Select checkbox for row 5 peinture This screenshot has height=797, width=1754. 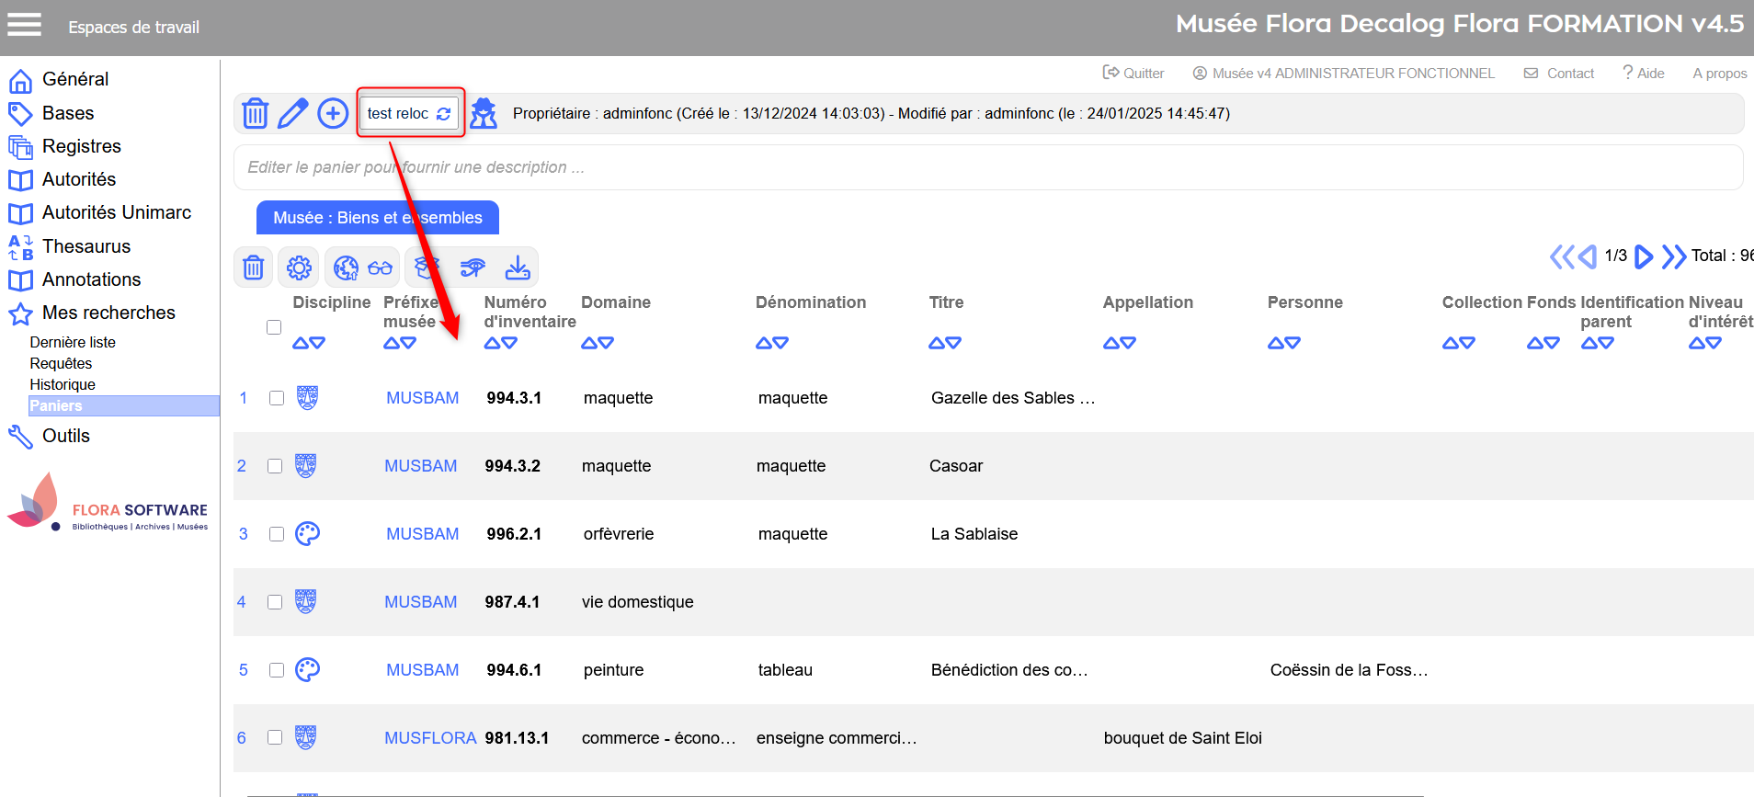pos(277,670)
